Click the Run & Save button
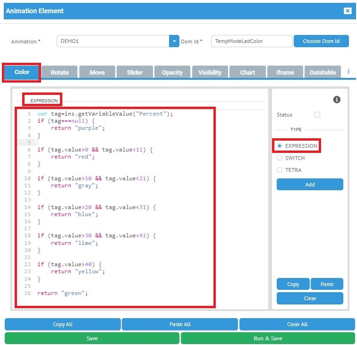 [x=268, y=338]
